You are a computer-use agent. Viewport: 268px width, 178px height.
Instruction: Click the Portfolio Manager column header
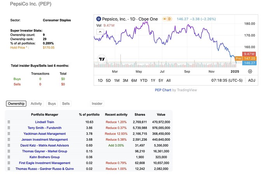pyautogui.click(x=44, y=115)
